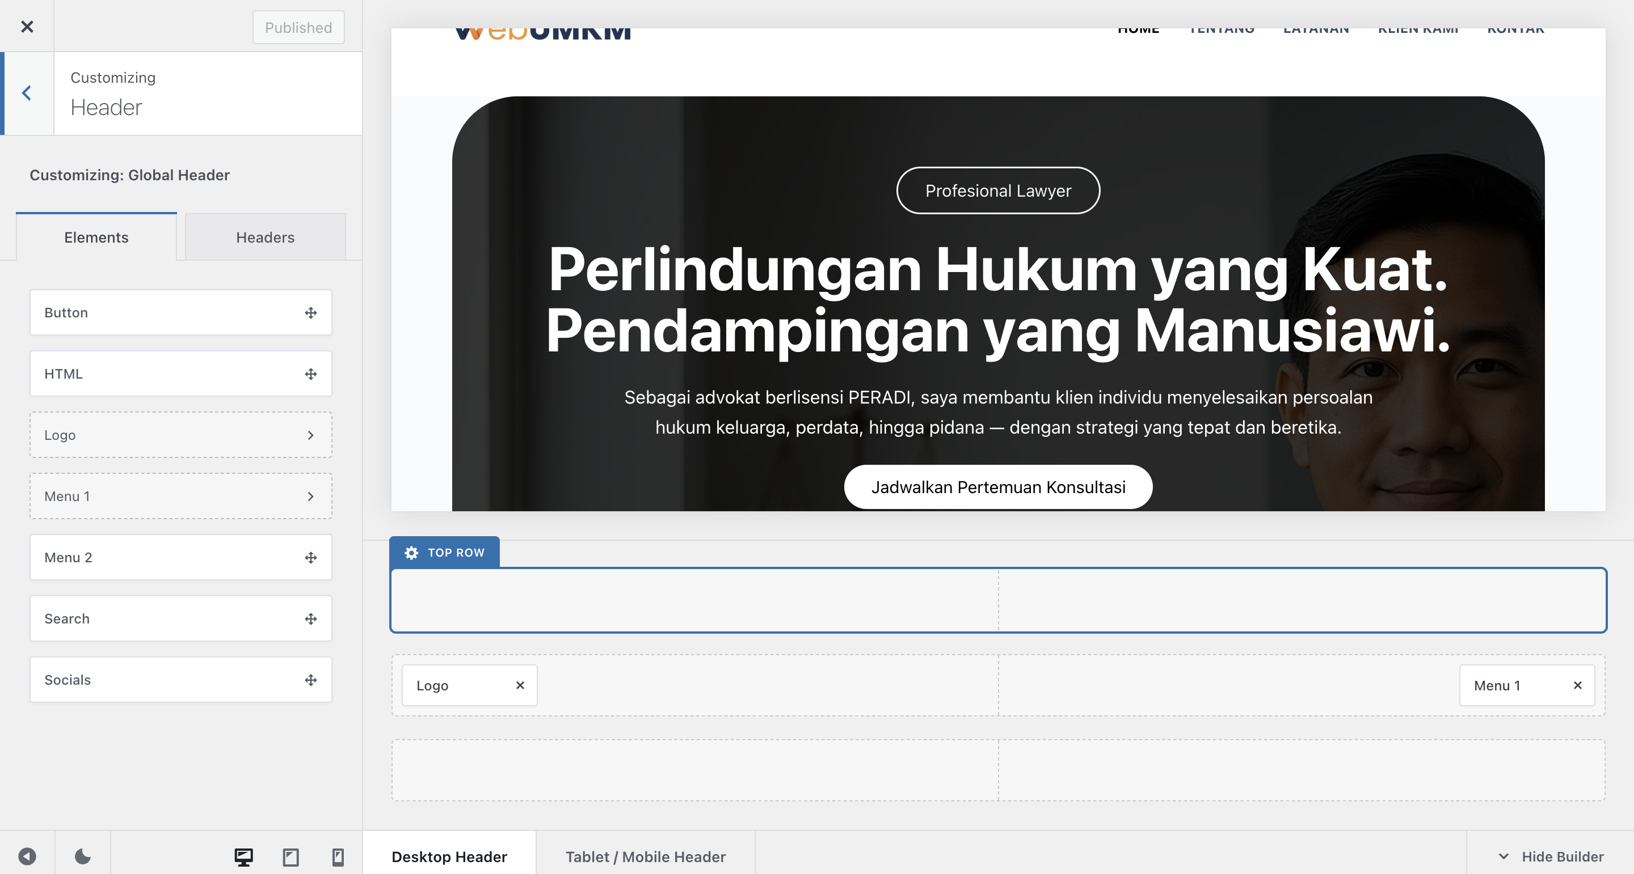Switch to the Headers tab

click(x=265, y=237)
